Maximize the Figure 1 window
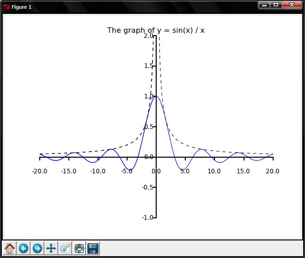Screen dimensions: 305x258 276,5
